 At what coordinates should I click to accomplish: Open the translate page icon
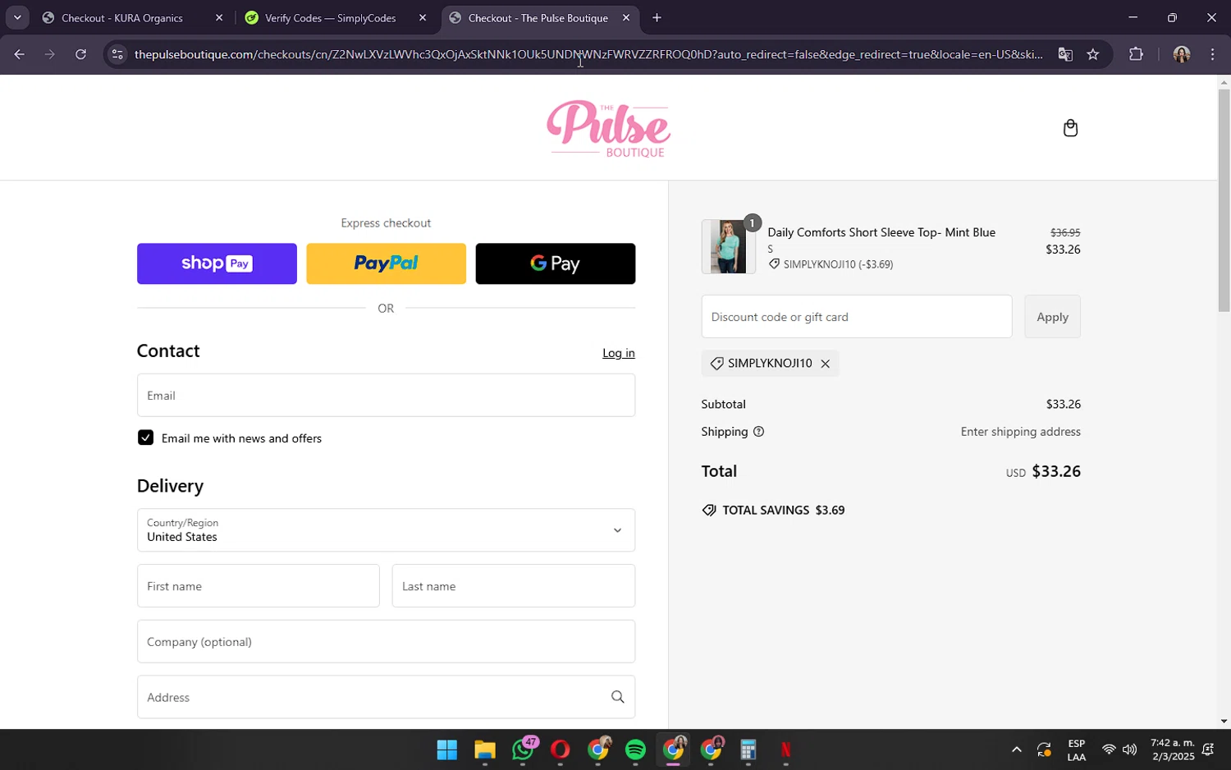[x=1065, y=54]
